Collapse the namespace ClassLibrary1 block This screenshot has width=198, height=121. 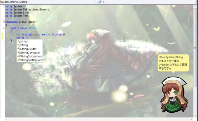pos(4,22)
